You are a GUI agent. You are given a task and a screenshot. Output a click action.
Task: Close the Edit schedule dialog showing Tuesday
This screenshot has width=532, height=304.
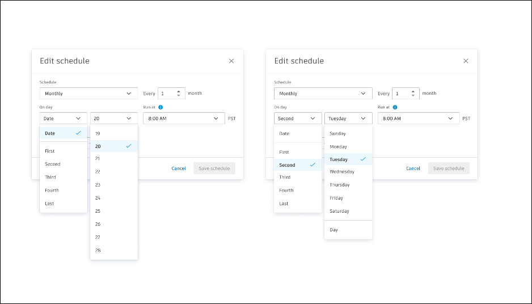[x=466, y=61]
